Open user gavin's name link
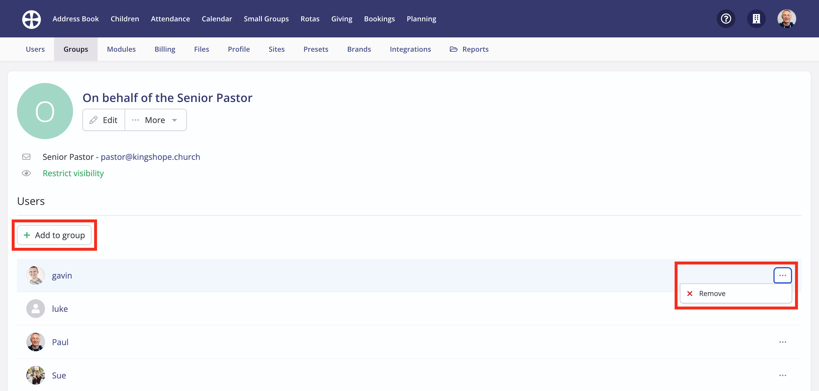This screenshot has height=391, width=819. tap(62, 276)
